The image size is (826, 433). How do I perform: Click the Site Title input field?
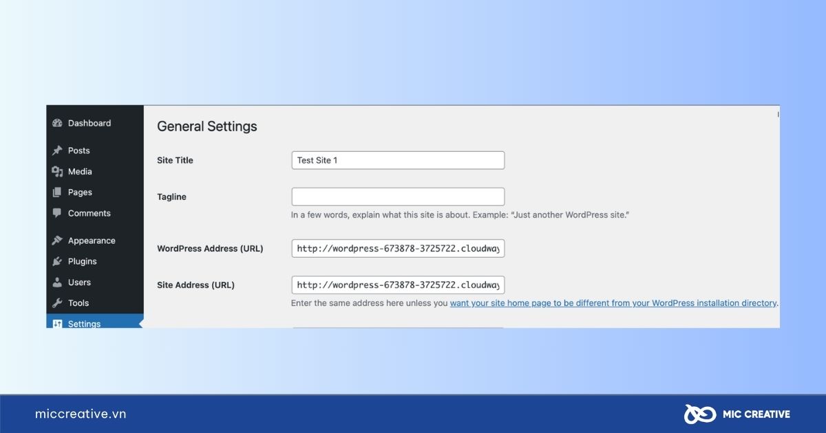click(398, 160)
